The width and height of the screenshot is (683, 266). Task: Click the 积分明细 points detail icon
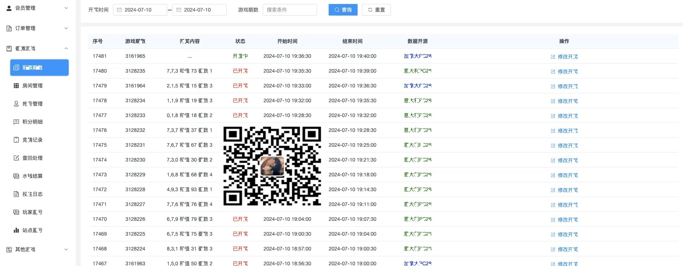(16, 122)
